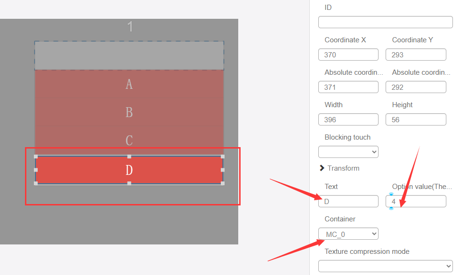Image resolution: width=460 pixels, height=275 pixels.
Task: Select the dashed gray header box on canvas
Action: coord(129,55)
